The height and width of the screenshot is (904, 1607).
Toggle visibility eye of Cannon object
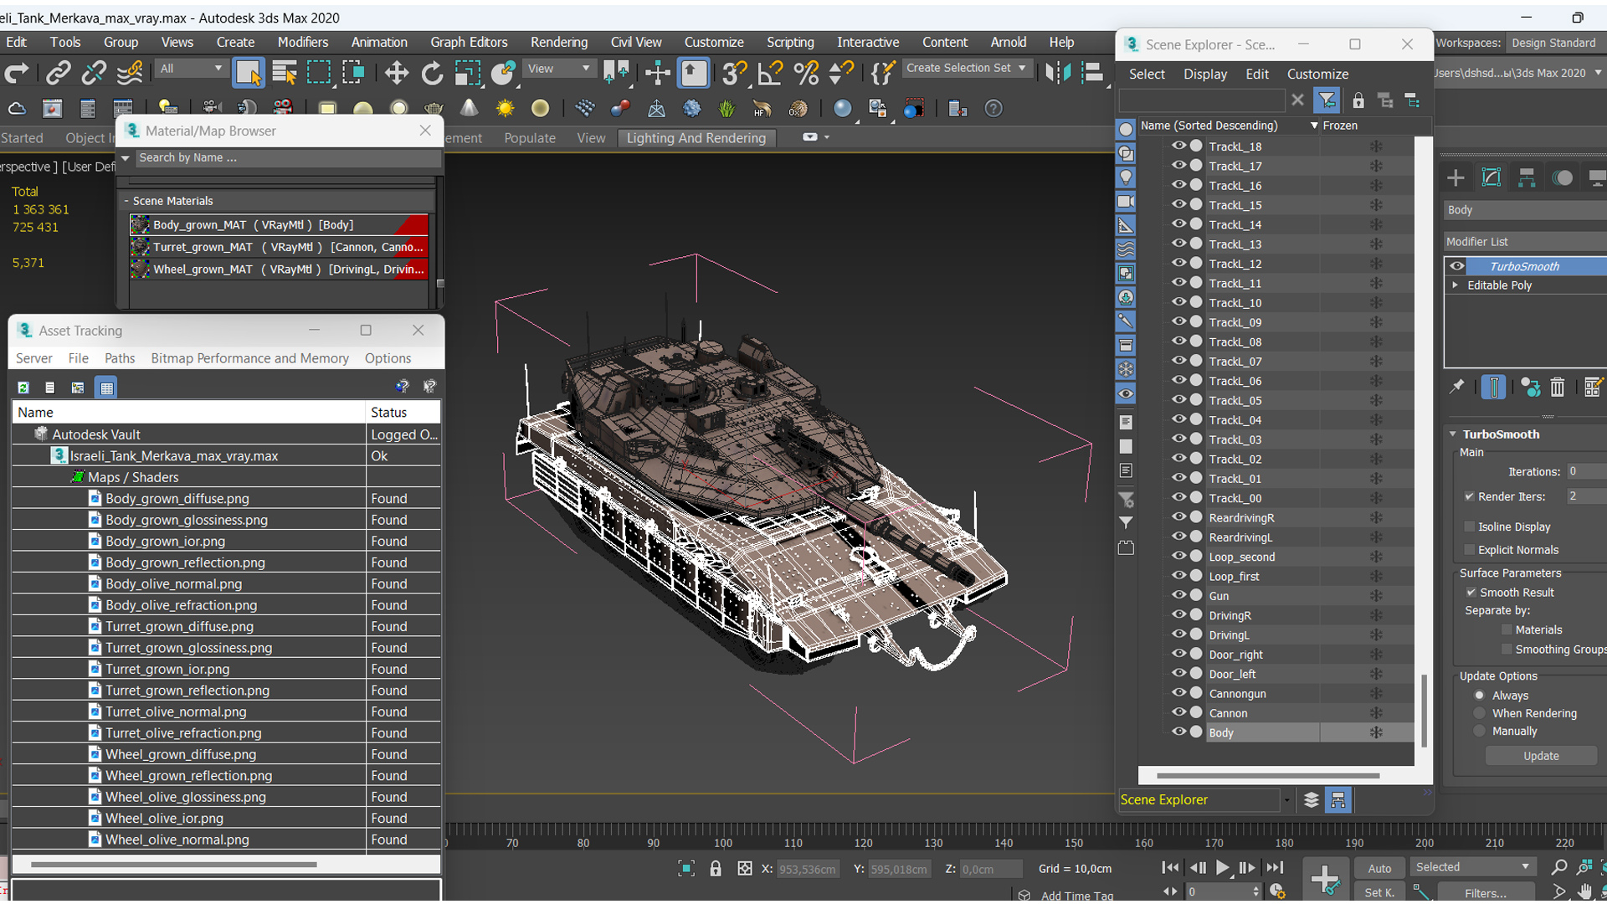pos(1178,712)
